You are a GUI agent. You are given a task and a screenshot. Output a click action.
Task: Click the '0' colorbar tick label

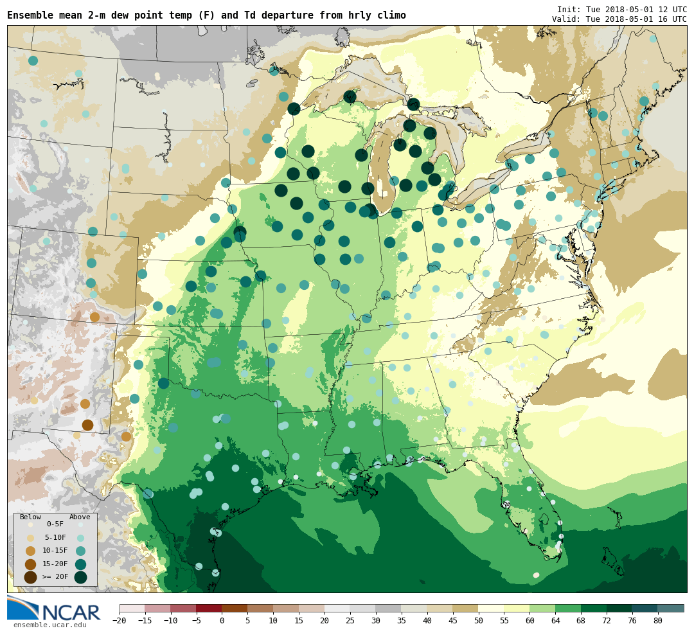click(x=222, y=621)
